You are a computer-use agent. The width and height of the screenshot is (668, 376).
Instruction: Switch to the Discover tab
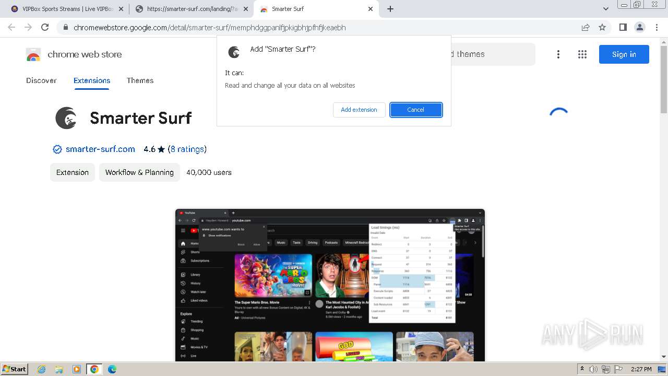[41, 80]
